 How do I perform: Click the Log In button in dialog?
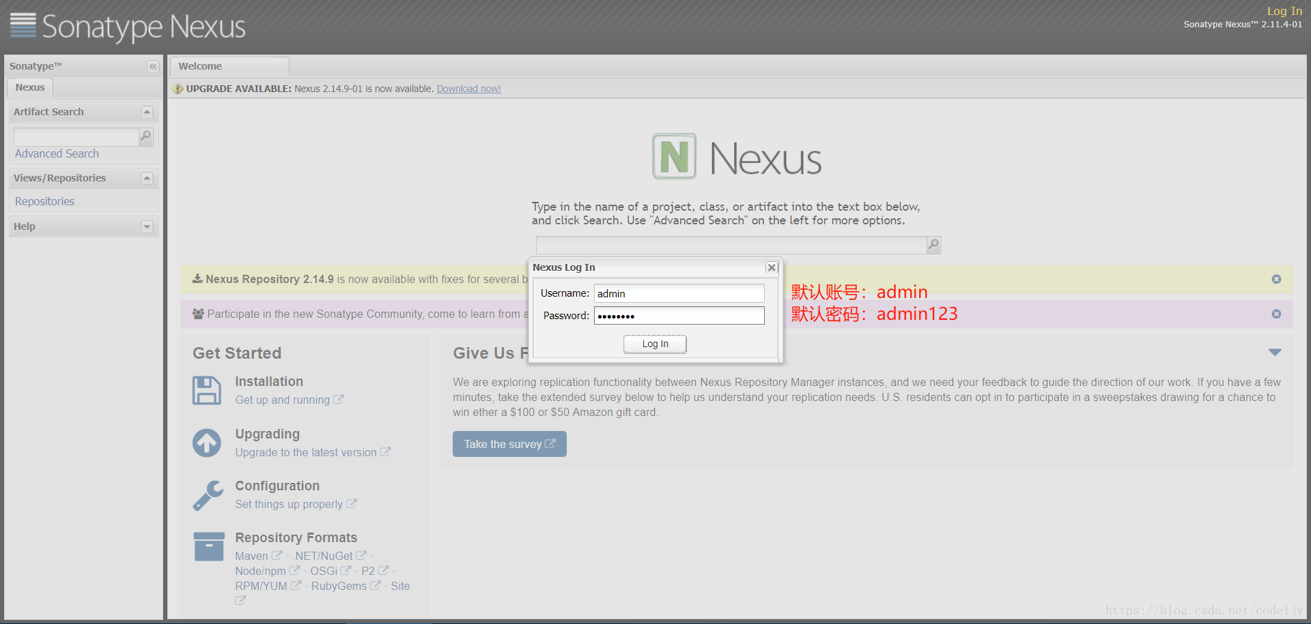pyautogui.click(x=655, y=344)
